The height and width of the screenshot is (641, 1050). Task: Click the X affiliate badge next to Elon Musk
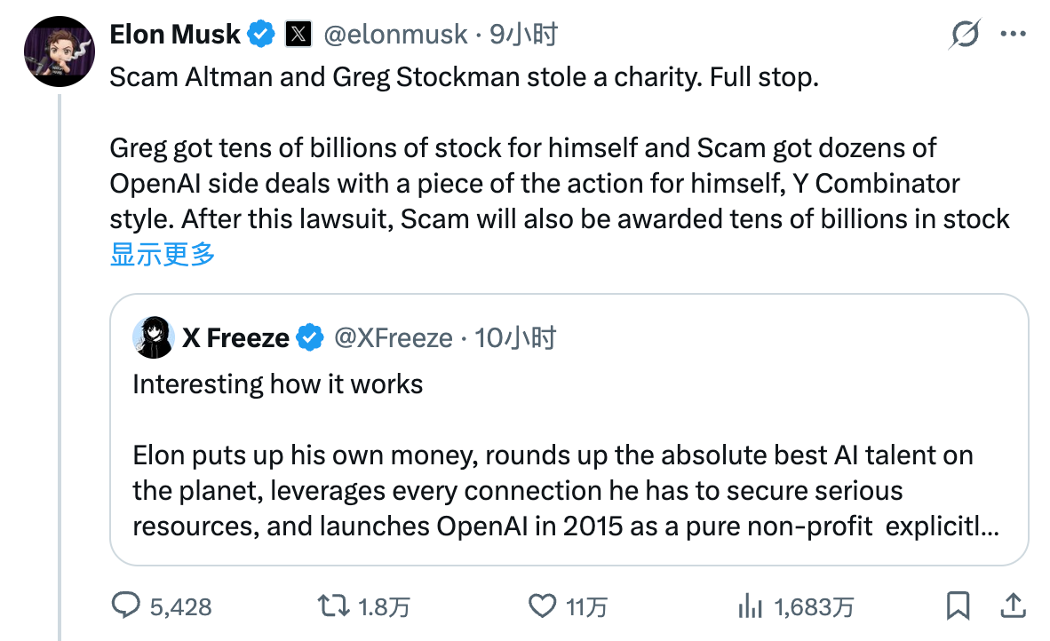coord(299,33)
